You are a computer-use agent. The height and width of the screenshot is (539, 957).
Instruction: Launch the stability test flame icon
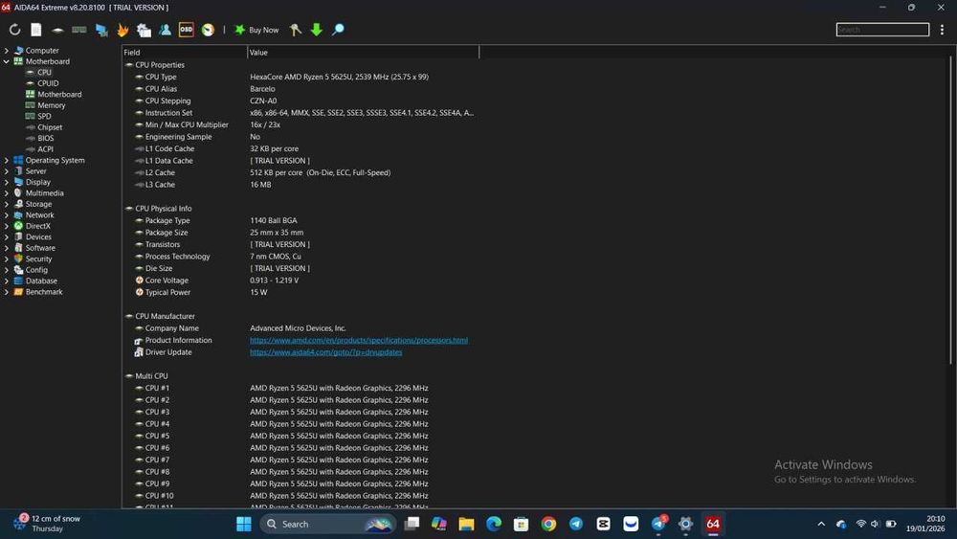(122, 30)
